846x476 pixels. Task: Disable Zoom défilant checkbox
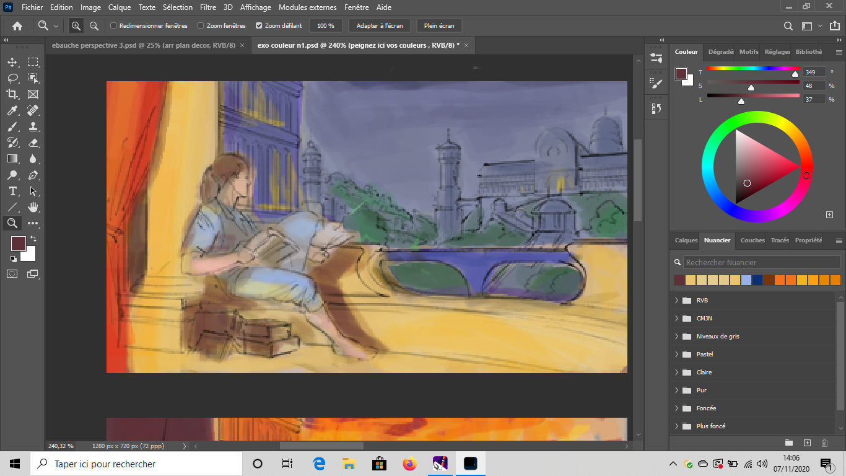click(x=259, y=26)
